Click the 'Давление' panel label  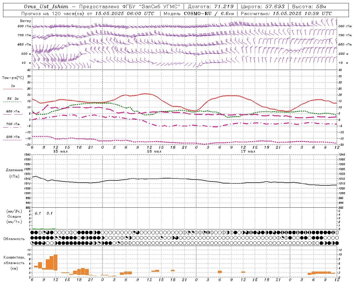coord(14,170)
